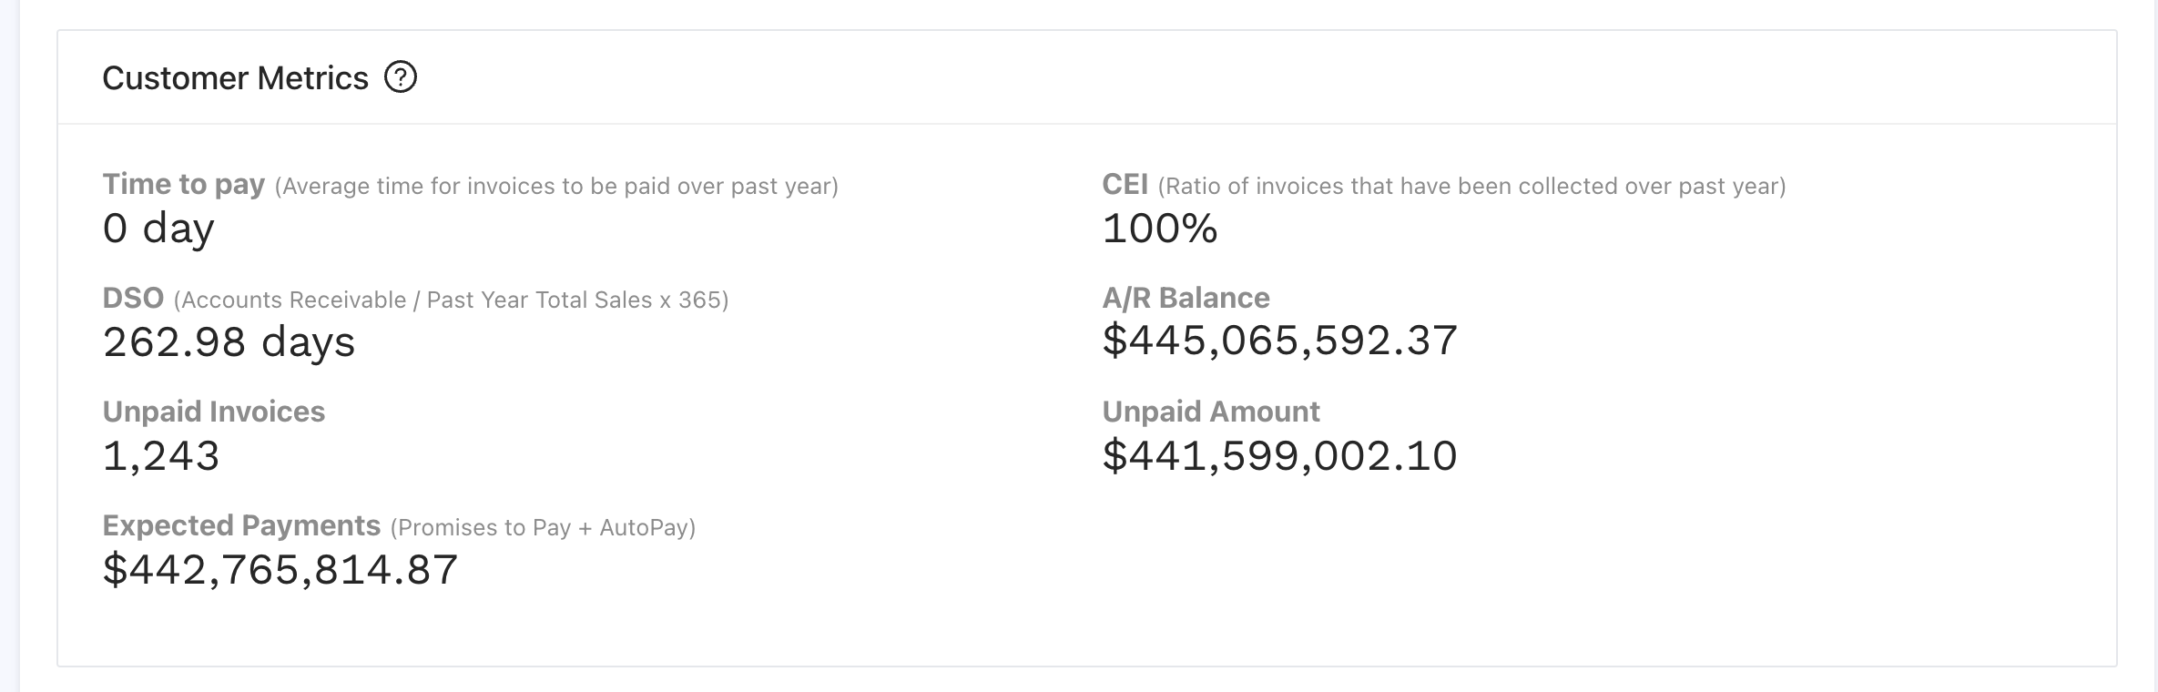This screenshot has height=692, width=2158.
Task: Click the 262.98 days DSO value
Action: pos(229,342)
